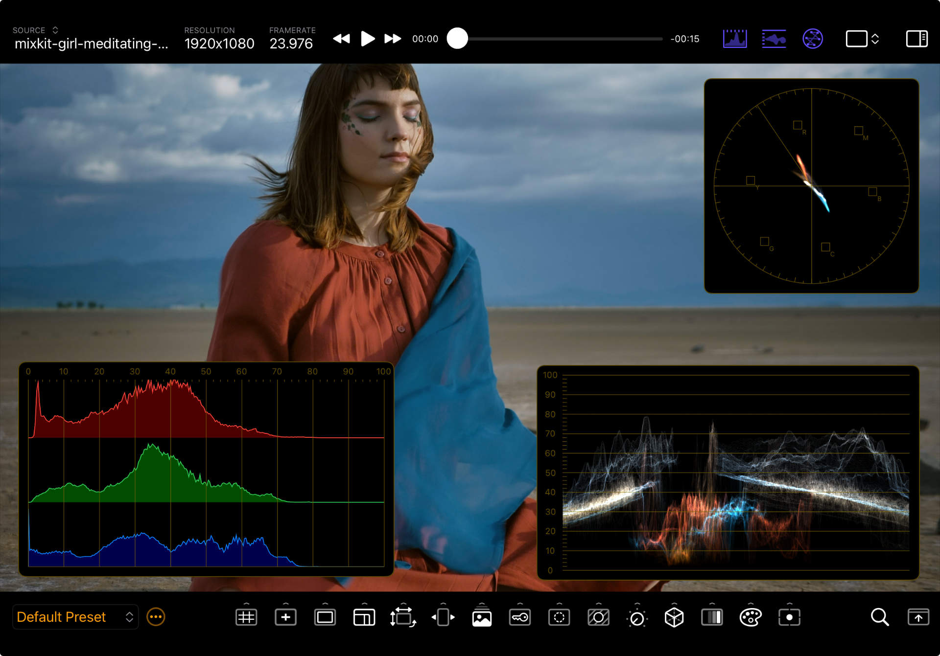The width and height of the screenshot is (940, 656).
Task: Toggle the waveform scope button
Action: pyautogui.click(x=774, y=39)
